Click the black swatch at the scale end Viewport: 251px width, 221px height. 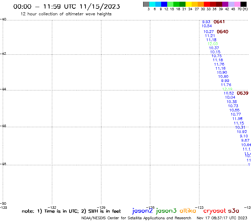244,4
